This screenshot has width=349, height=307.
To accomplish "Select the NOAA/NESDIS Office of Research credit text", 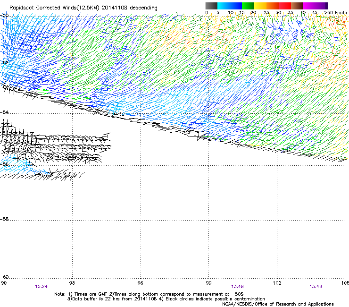I will [278, 304].
